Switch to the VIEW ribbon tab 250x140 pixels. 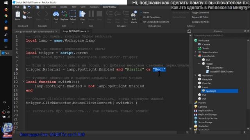click(x=83, y=7)
